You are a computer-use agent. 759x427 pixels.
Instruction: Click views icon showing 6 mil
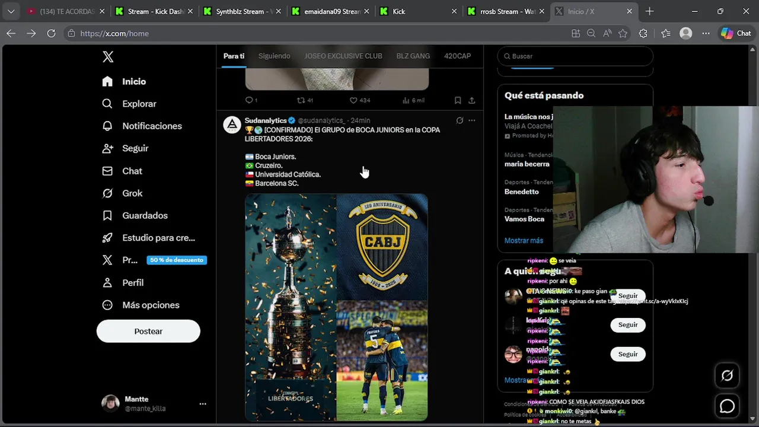point(413,100)
